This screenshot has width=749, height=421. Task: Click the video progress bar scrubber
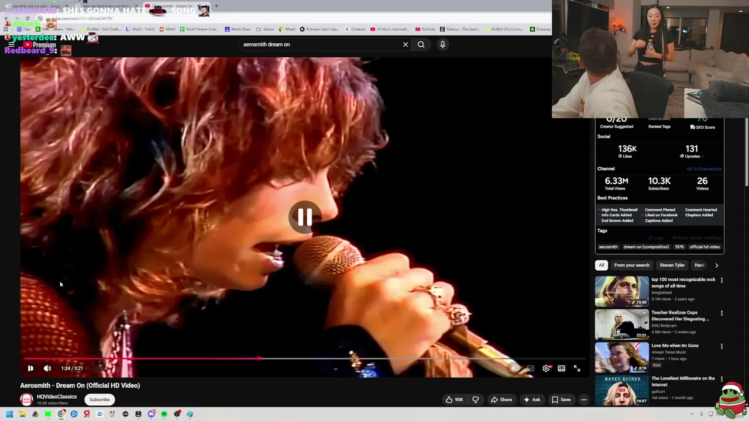(x=259, y=358)
